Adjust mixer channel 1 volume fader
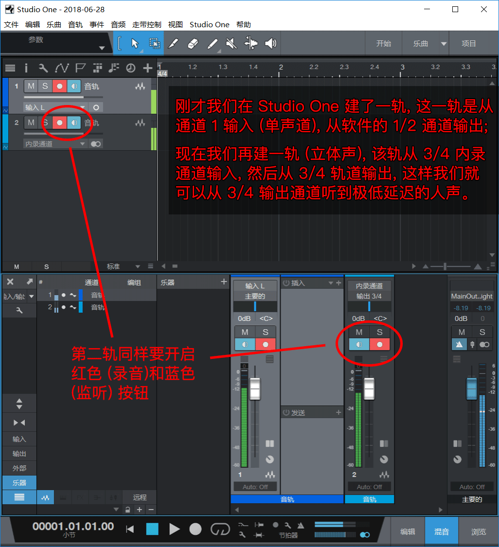 [255, 388]
